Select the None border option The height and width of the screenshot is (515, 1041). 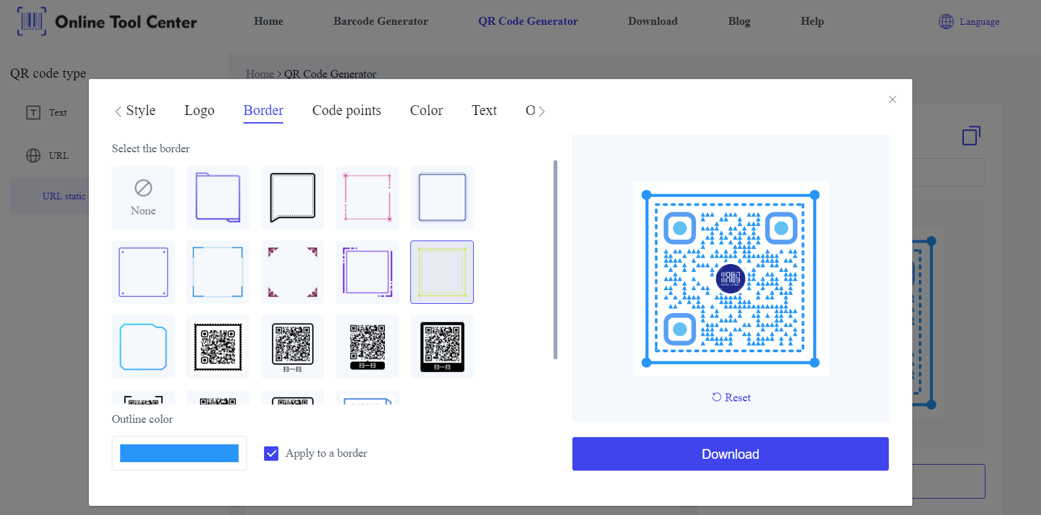pos(143,197)
